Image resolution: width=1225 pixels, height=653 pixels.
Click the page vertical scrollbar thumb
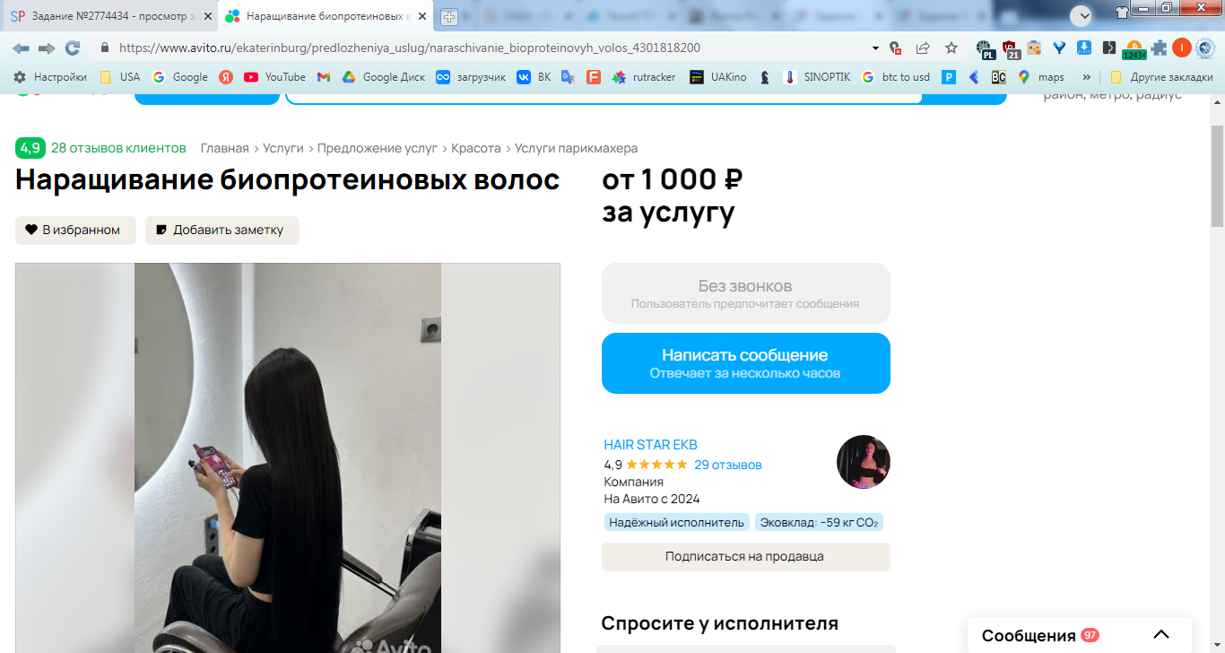tap(1217, 175)
